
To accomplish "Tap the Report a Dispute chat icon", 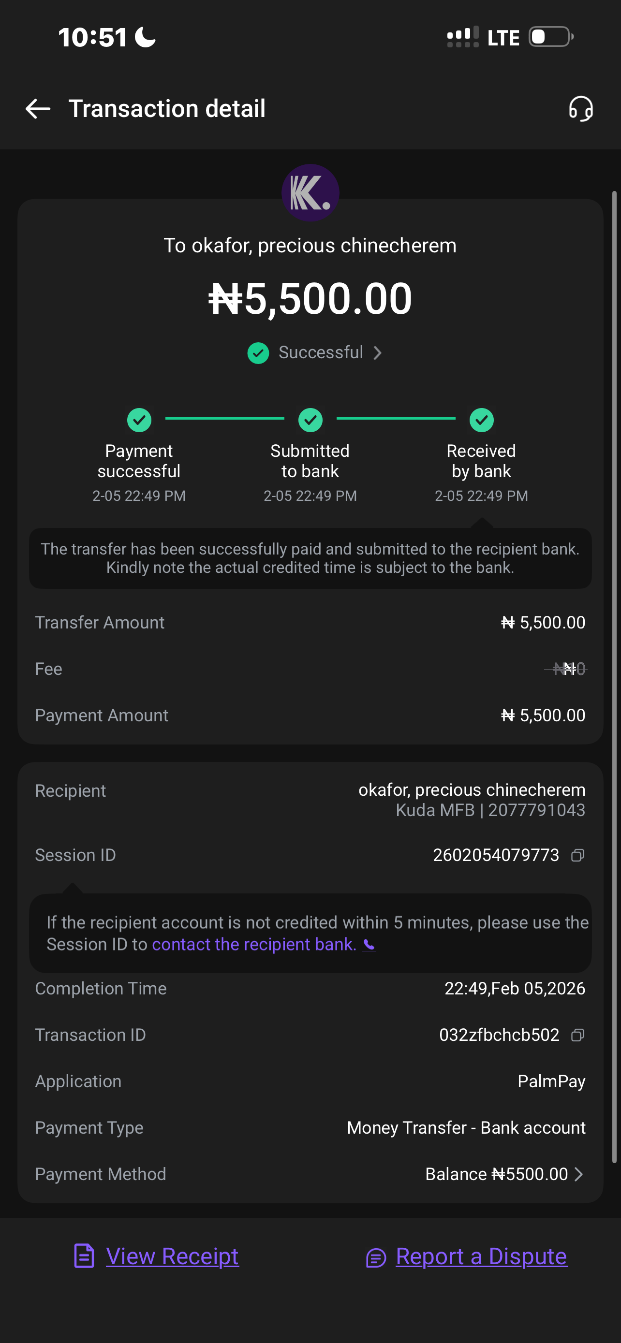I will tap(376, 1257).
